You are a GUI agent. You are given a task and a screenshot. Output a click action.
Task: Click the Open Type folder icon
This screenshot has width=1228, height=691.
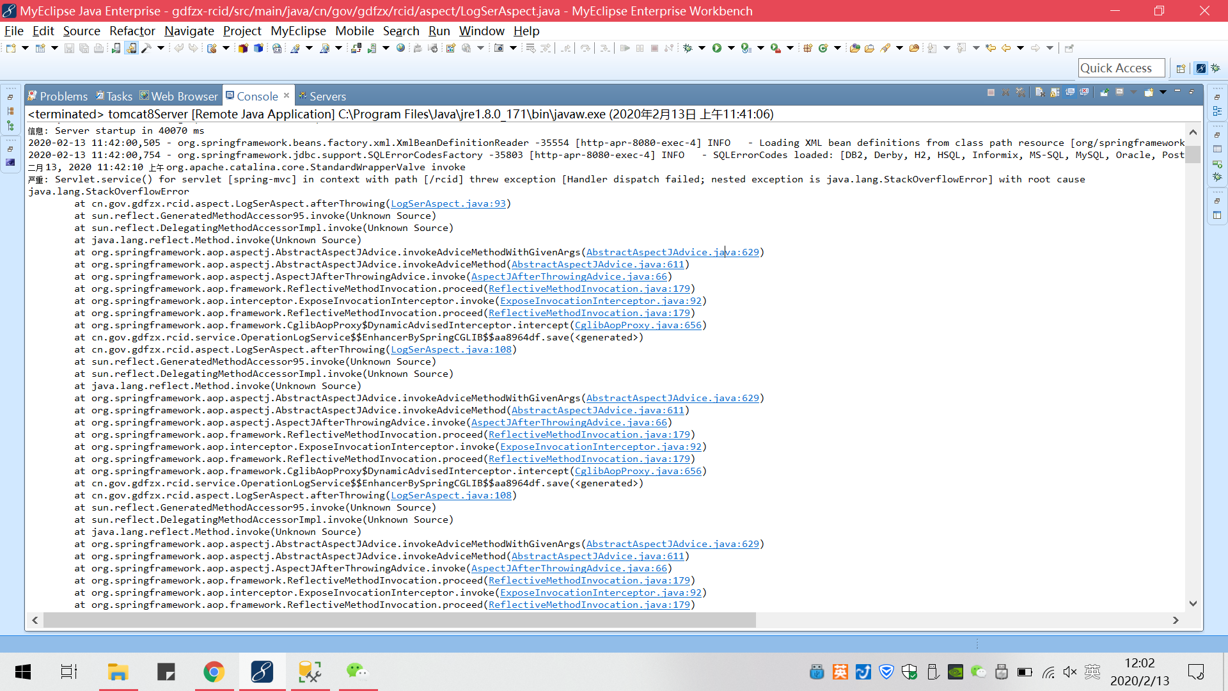coord(854,48)
